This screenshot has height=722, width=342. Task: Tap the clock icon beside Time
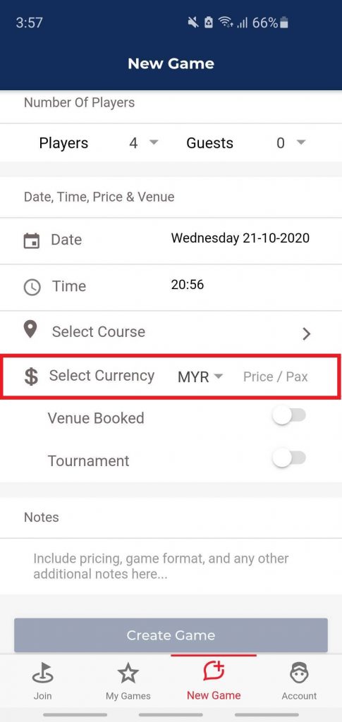32,287
